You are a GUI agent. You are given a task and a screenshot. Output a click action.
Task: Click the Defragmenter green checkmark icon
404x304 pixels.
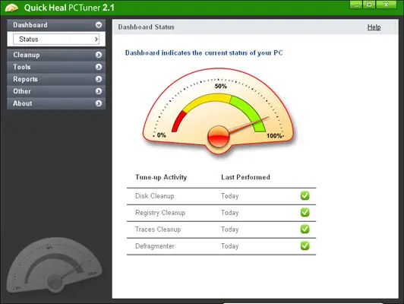tap(305, 245)
